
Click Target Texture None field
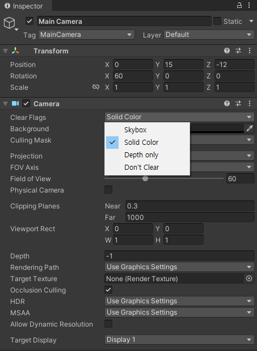click(x=175, y=278)
